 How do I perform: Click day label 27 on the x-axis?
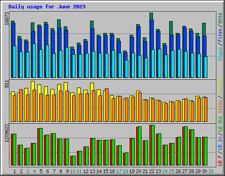185,171
